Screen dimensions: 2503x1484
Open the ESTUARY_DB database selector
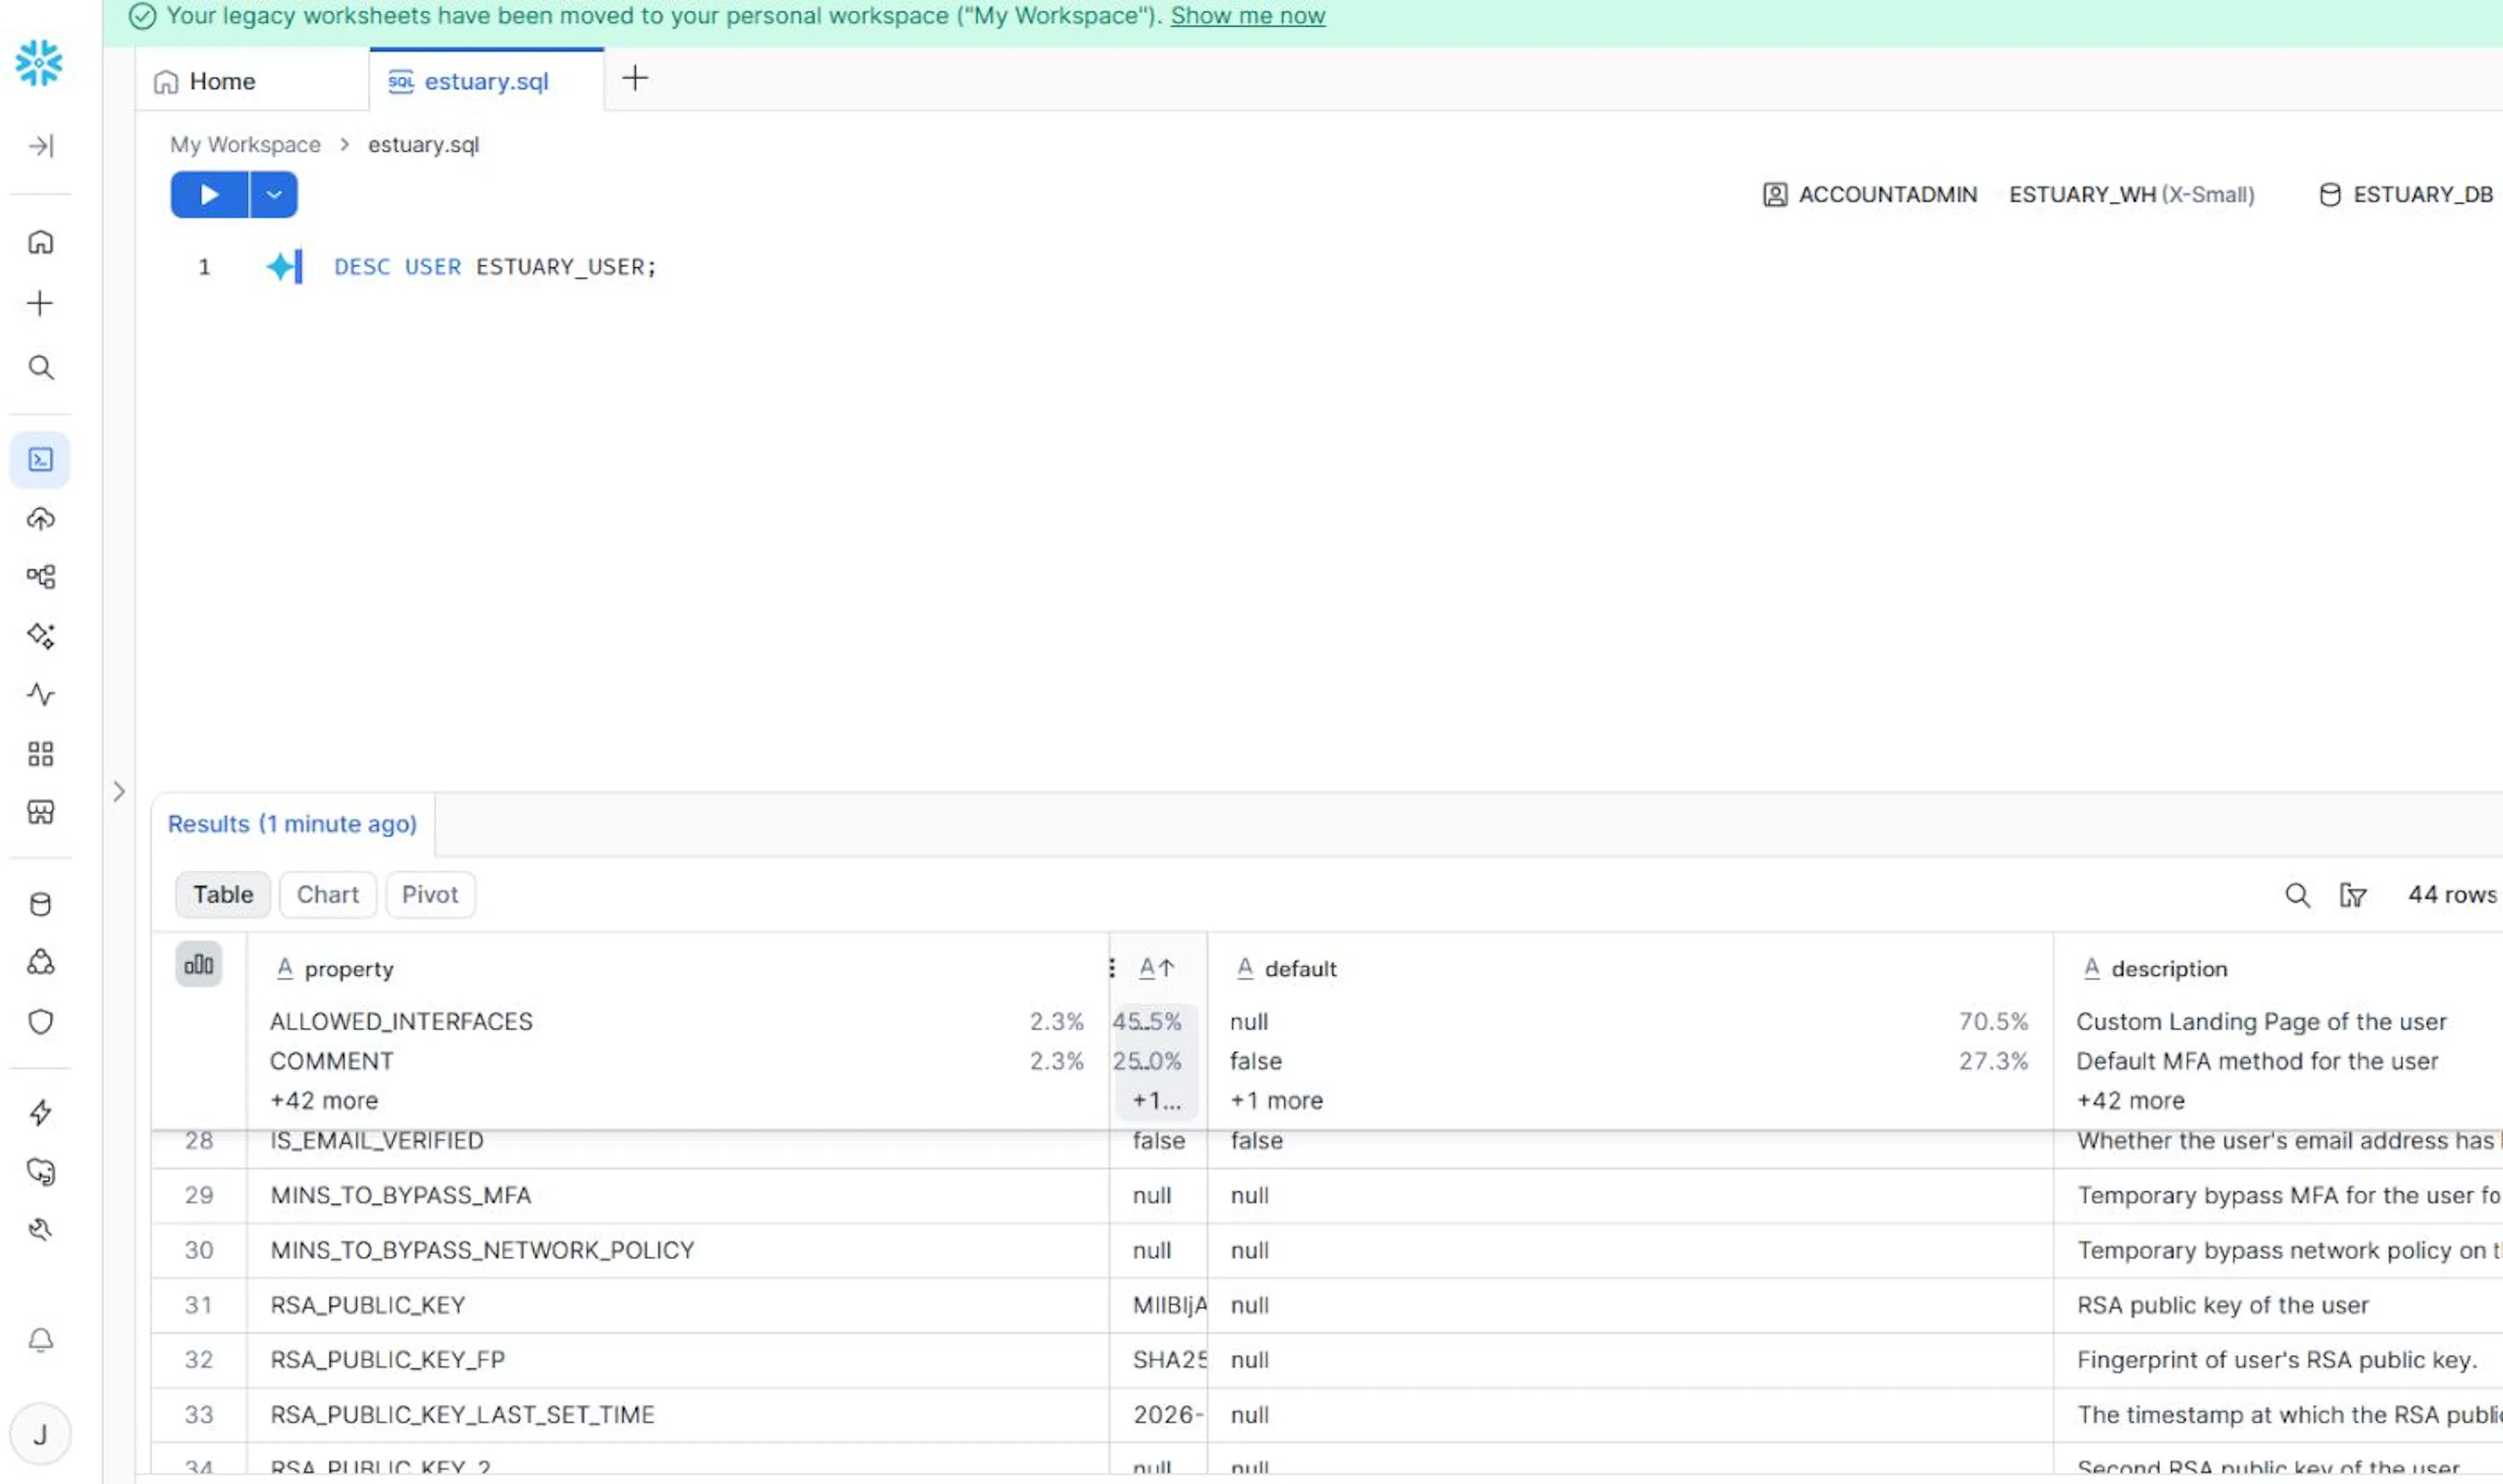tap(2406, 194)
